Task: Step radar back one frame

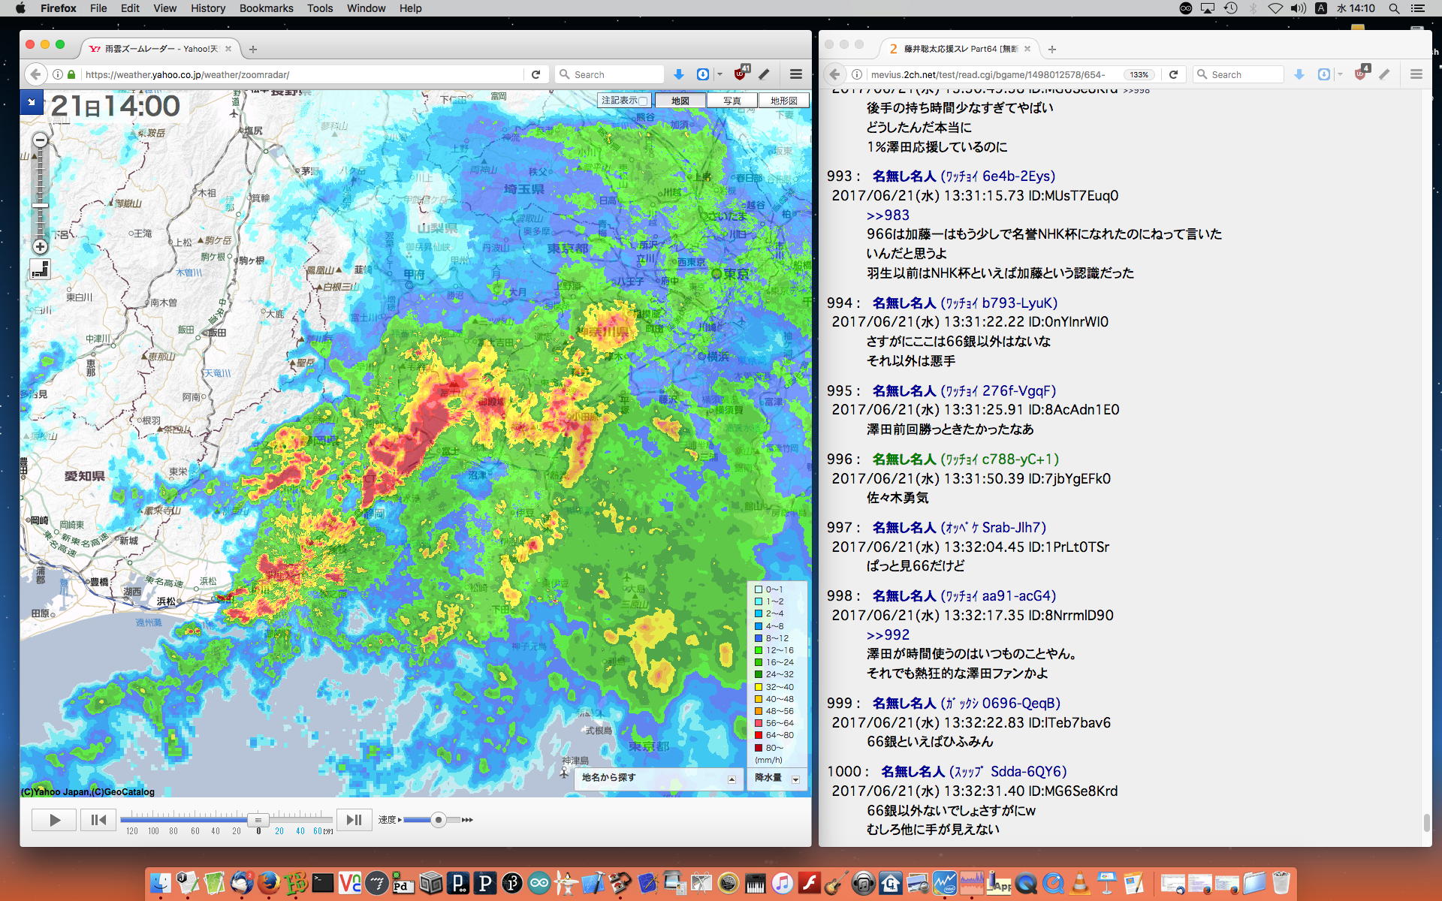Action: tap(98, 820)
